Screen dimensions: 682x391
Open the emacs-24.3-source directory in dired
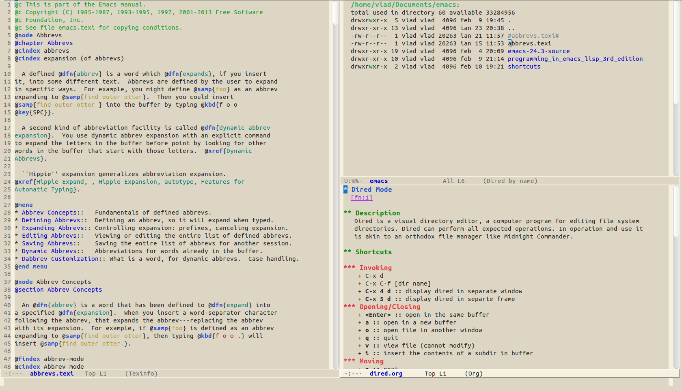click(538, 51)
